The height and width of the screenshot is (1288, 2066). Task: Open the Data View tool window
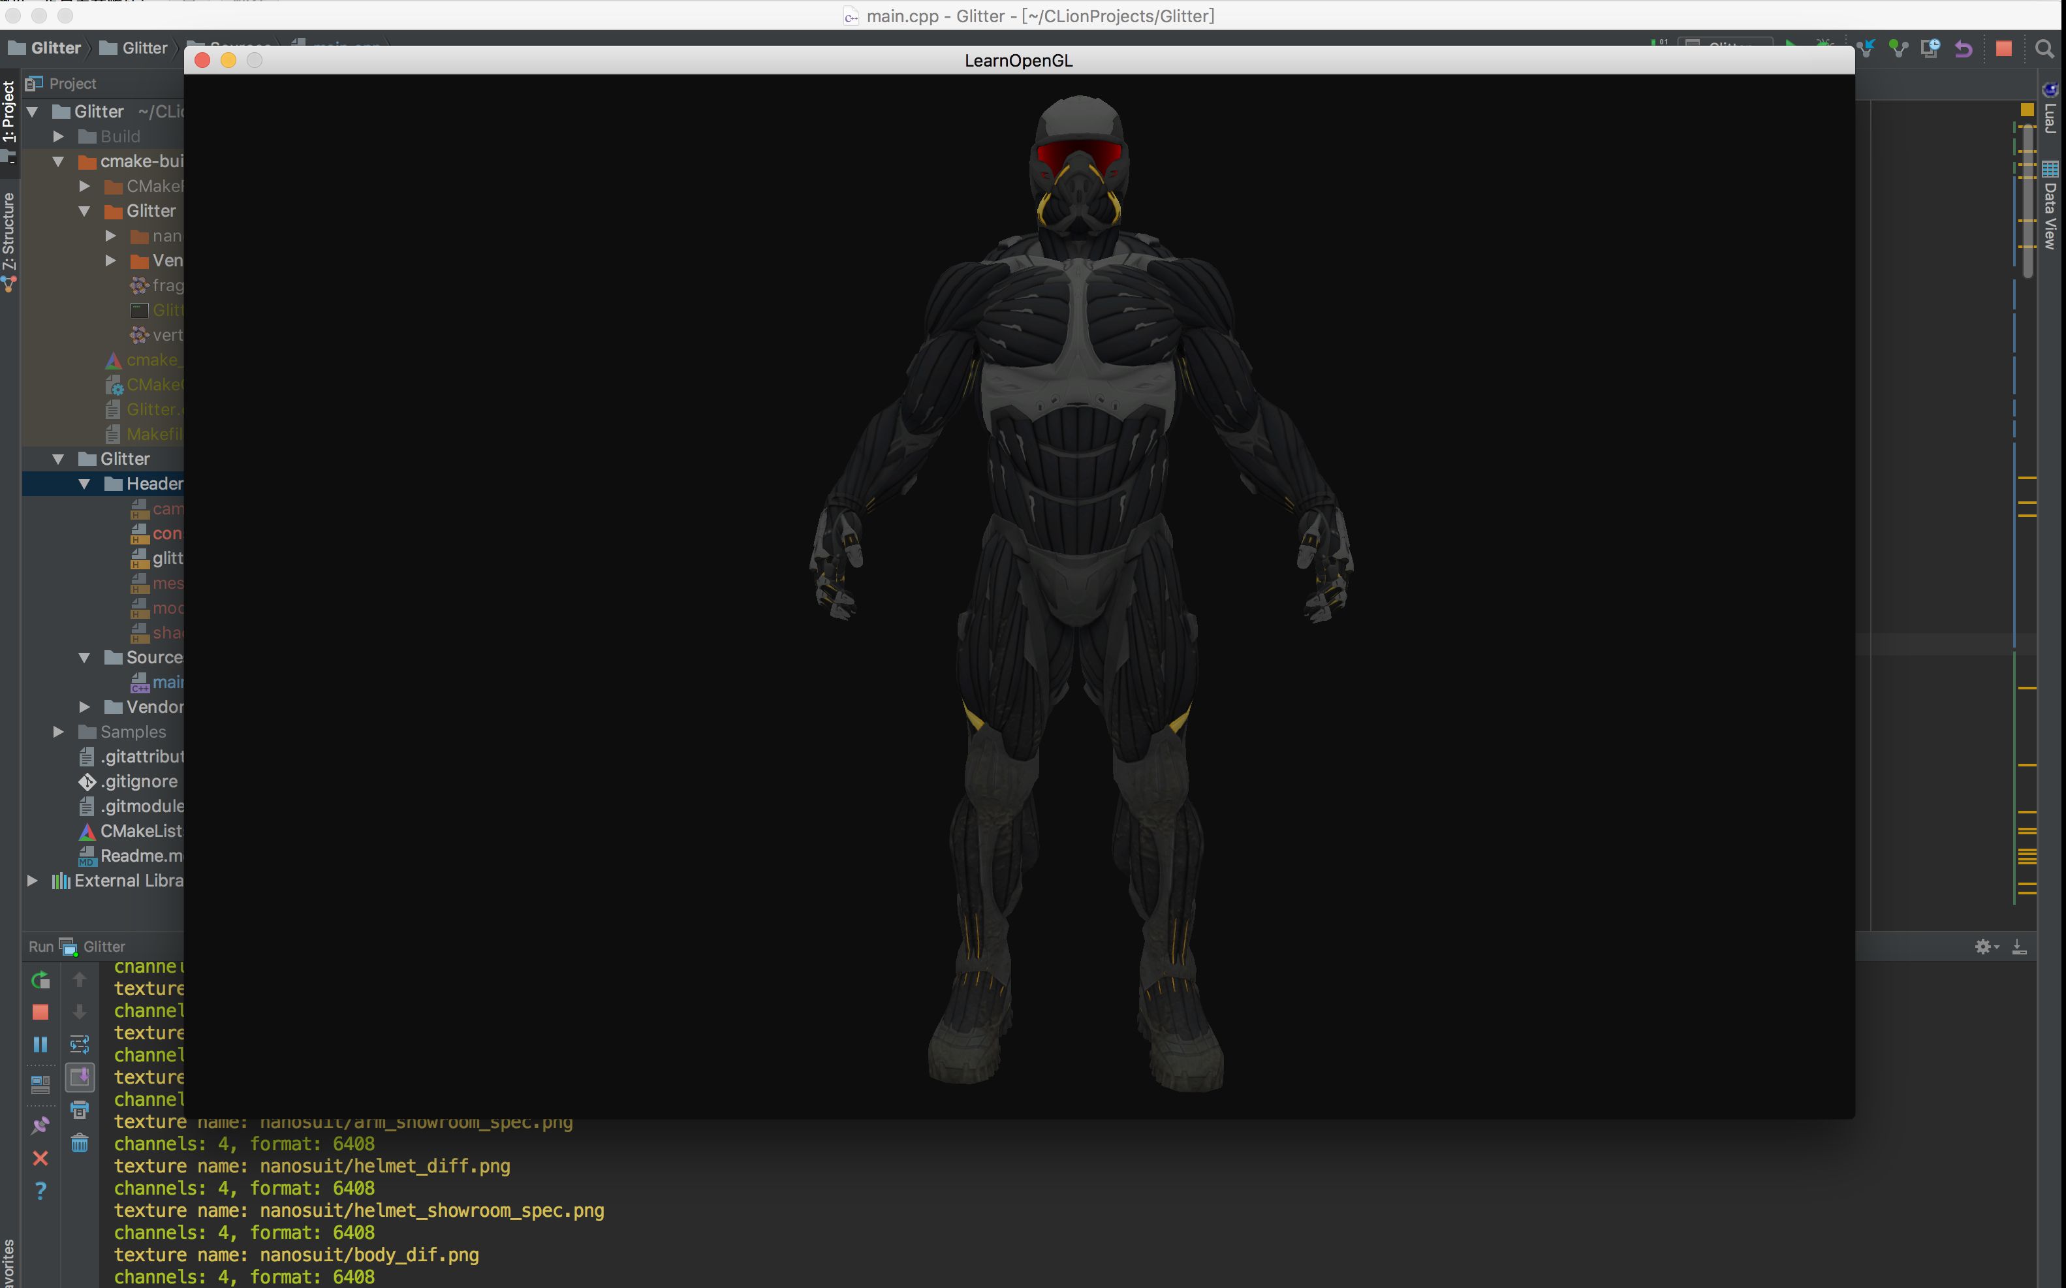(2050, 204)
